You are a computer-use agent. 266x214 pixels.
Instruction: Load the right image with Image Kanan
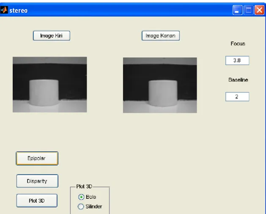[x=161, y=36]
